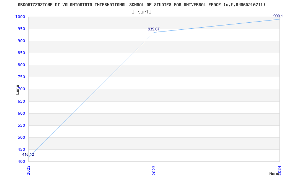Click the chart title with organization name
The image size is (283, 177).
pos(142,5)
